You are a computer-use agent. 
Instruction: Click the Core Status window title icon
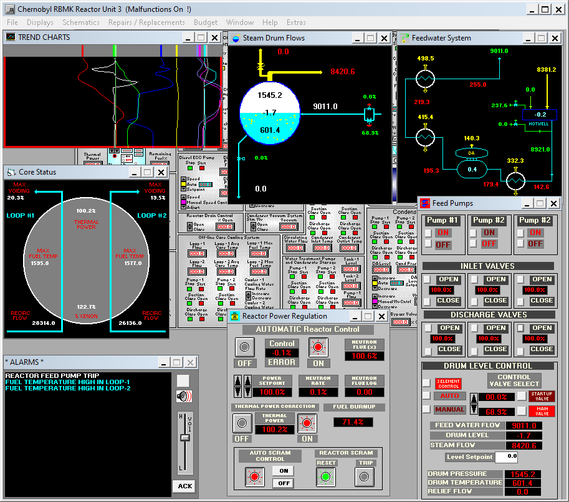pos(12,172)
